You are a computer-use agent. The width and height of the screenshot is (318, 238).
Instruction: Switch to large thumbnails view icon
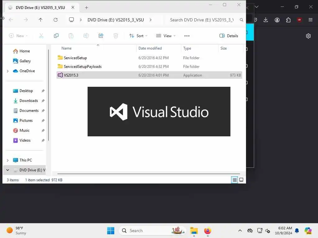(241, 180)
